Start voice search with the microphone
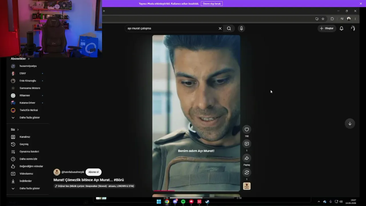This screenshot has width=366, height=206. pyautogui.click(x=241, y=28)
